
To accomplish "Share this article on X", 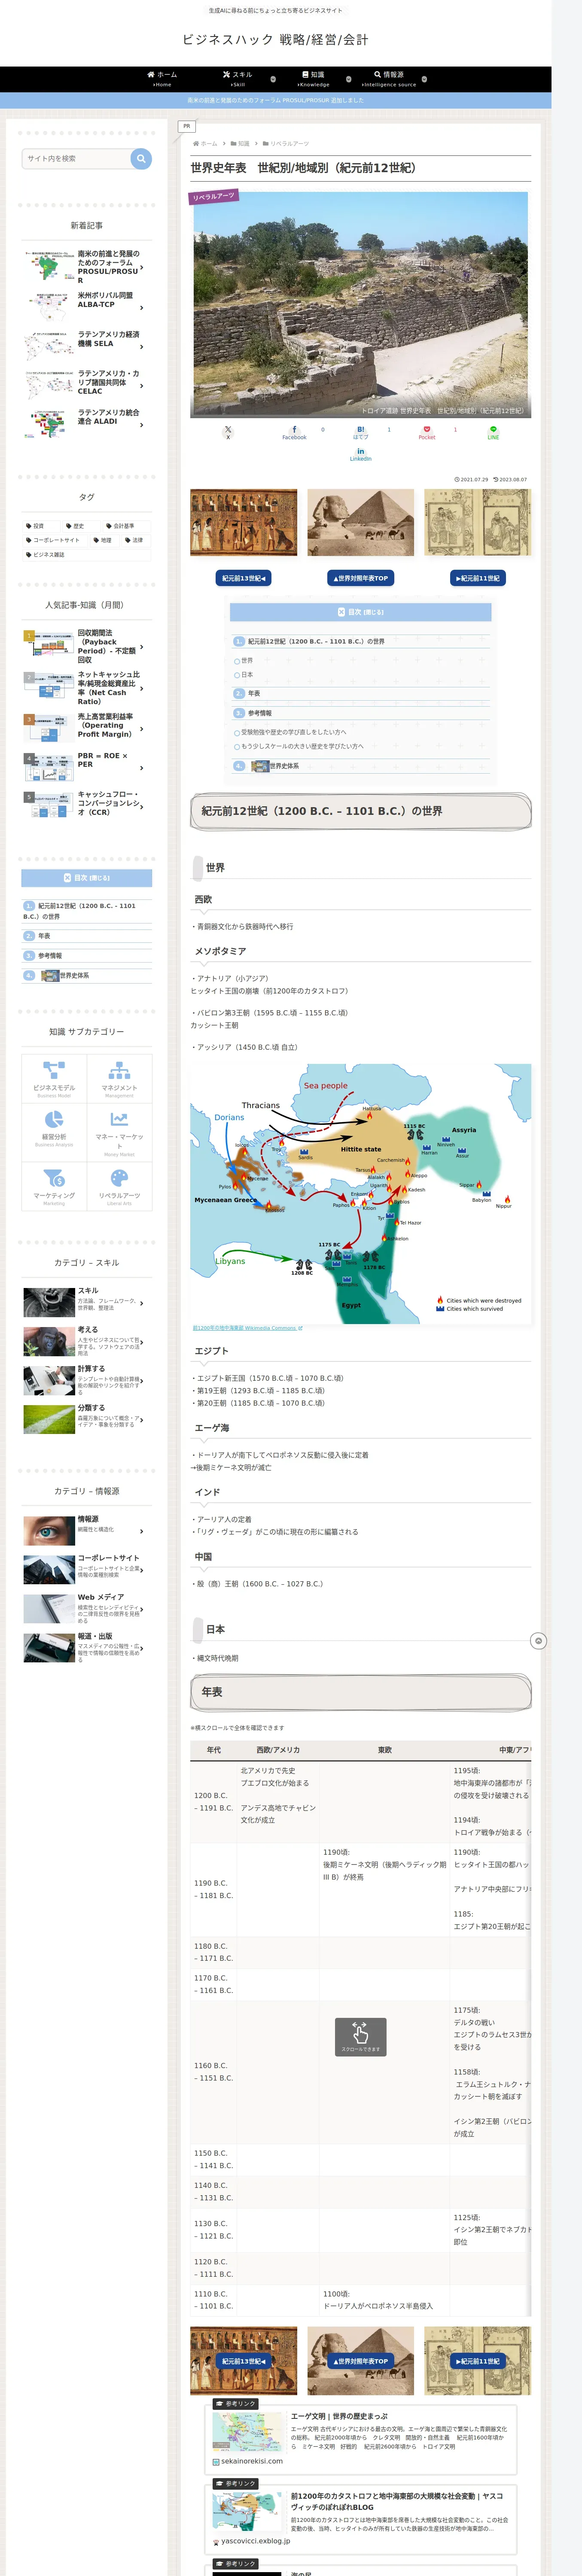I will point(228,432).
